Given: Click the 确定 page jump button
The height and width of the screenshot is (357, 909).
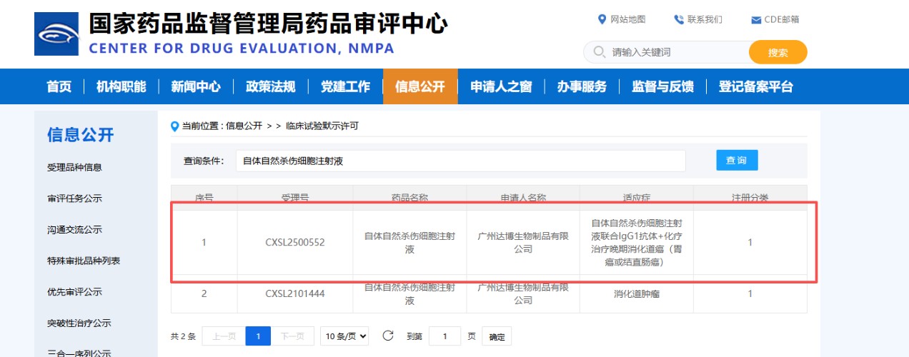Looking at the screenshot, I should (x=497, y=336).
